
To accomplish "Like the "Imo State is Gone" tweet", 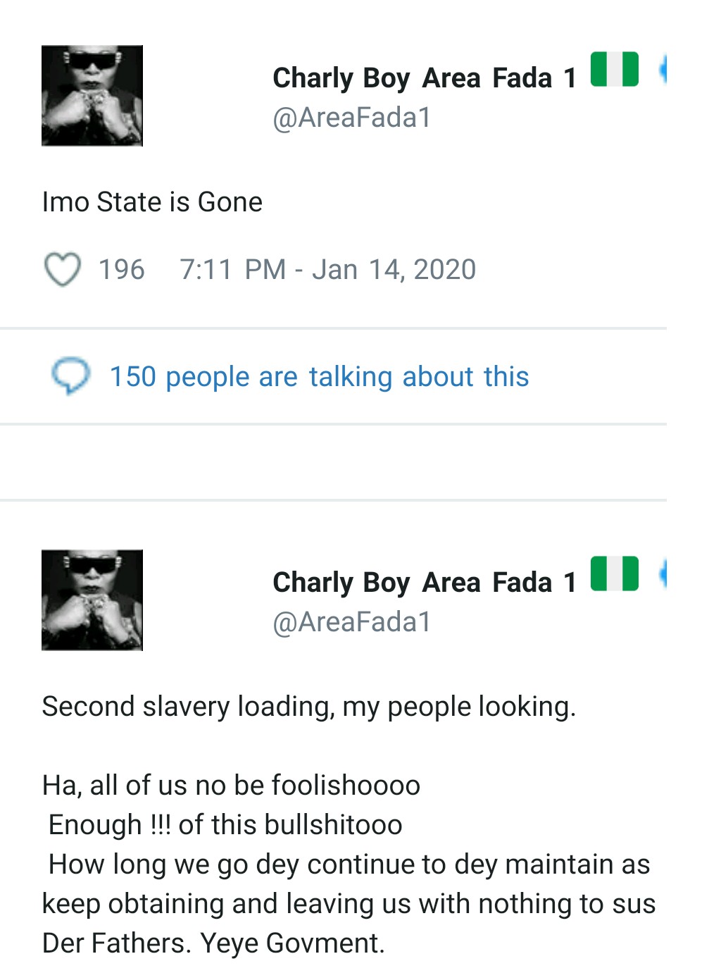I will point(62,270).
